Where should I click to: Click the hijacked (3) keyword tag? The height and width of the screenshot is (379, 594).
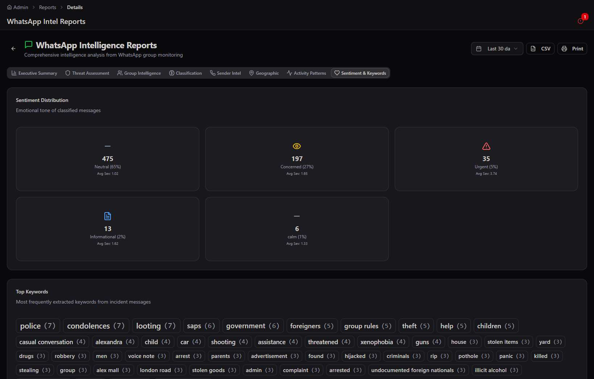coord(361,356)
